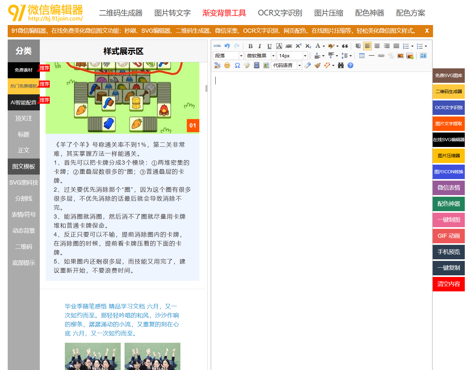This screenshot has height=370, width=468.
Task: Insert a video with the film icon
Action: click(256, 65)
